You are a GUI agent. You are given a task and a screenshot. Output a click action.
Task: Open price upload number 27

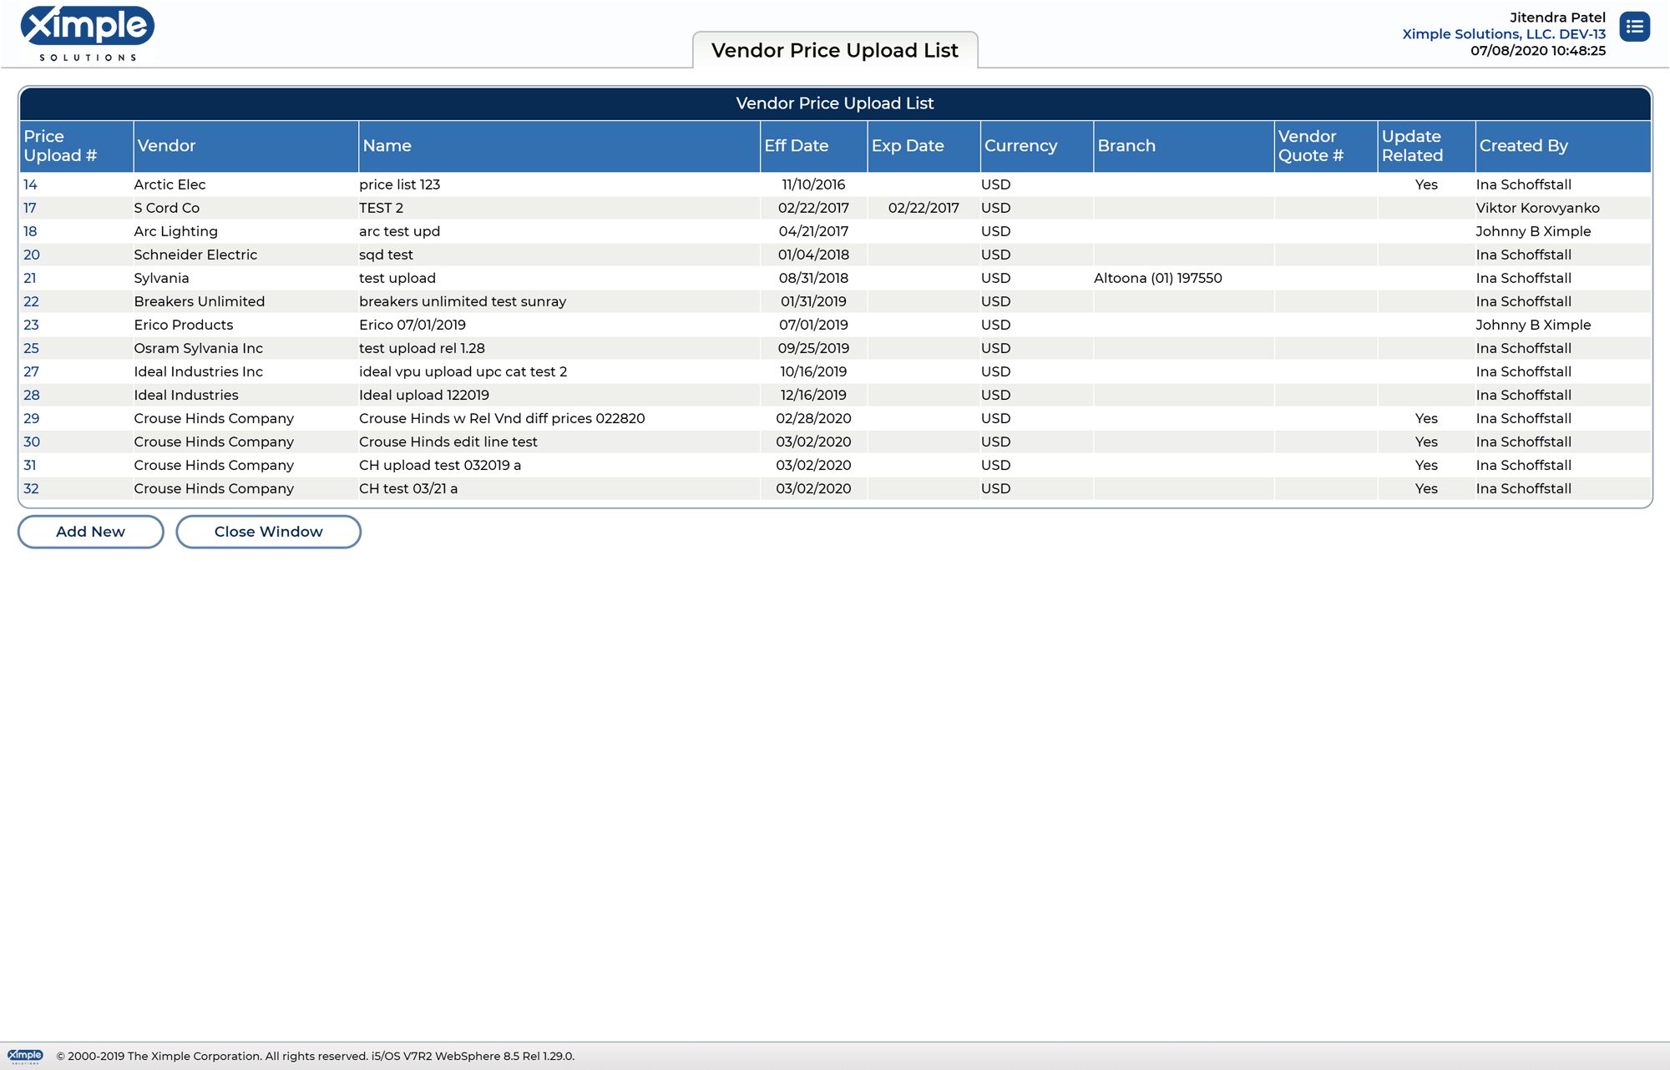click(32, 371)
